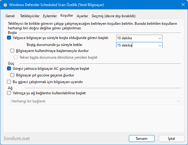188x145 pixels.
Task: Enable 'Bu görevi çalıştırmak için bilgisayarı uyandır'
Action: [9, 82]
